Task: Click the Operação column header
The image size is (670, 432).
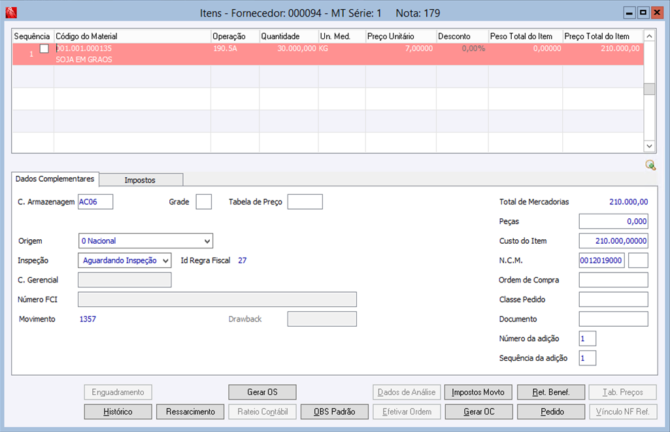Action: tap(235, 37)
